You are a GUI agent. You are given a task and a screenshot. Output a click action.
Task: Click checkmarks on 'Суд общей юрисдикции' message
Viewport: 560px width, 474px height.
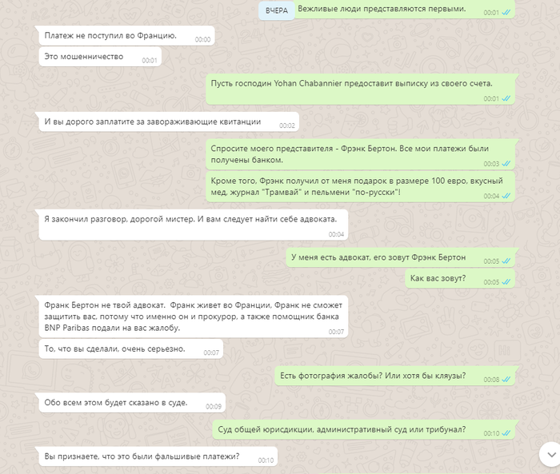point(506,433)
